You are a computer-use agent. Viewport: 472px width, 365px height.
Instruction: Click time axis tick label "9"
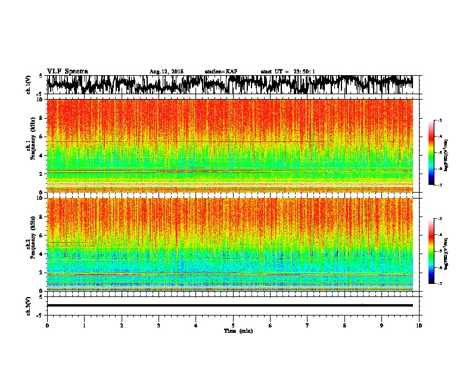pyautogui.click(x=381, y=326)
